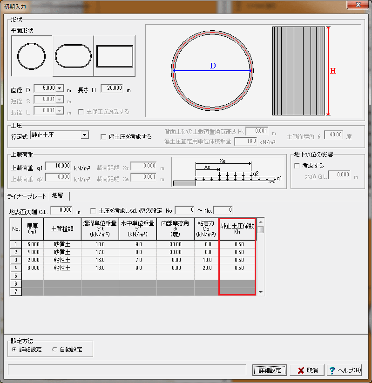Click the 取消 cancel button
The height and width of the screenshot is (383, 372).
point(307,370)
